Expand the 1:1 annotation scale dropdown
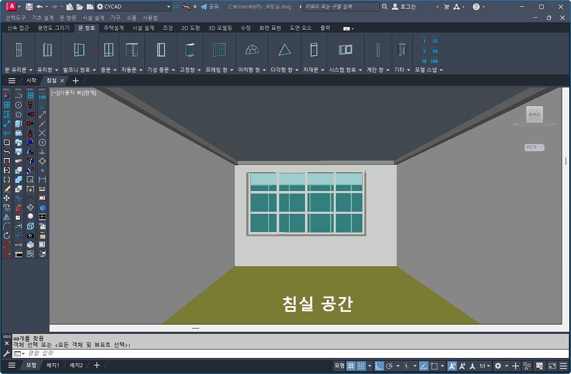The height and width of the screenshot is (374, 571). click(484, 365)
